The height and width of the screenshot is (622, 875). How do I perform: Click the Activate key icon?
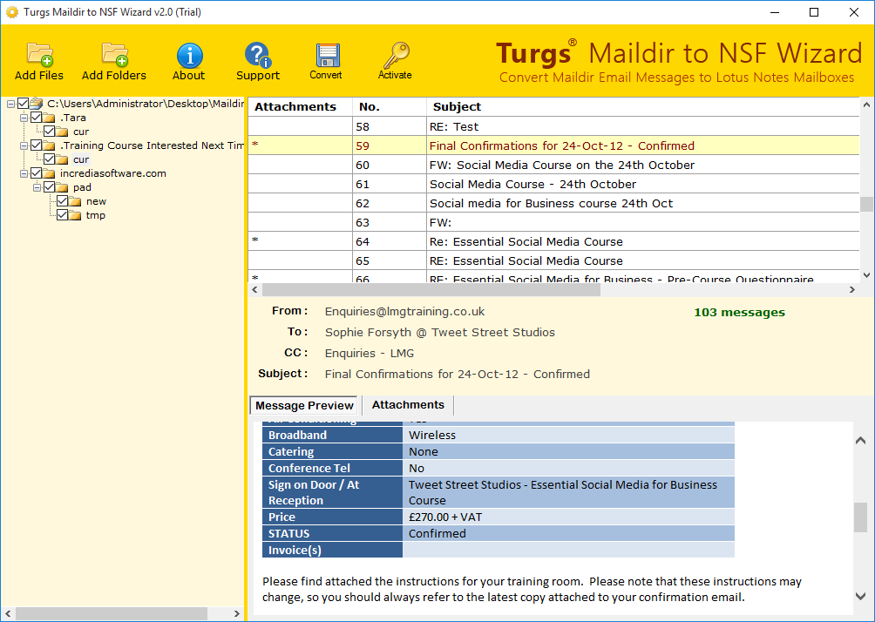(x=395, y=55)
